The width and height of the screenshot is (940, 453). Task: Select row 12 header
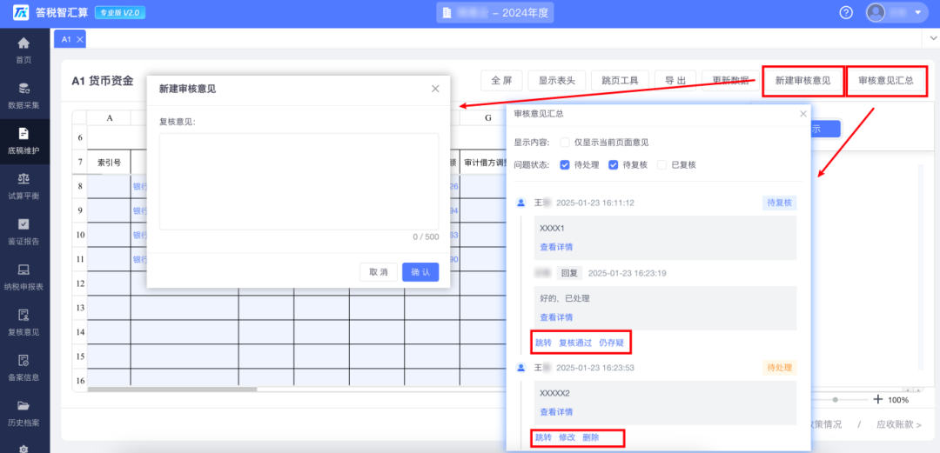tap(80, 282)
